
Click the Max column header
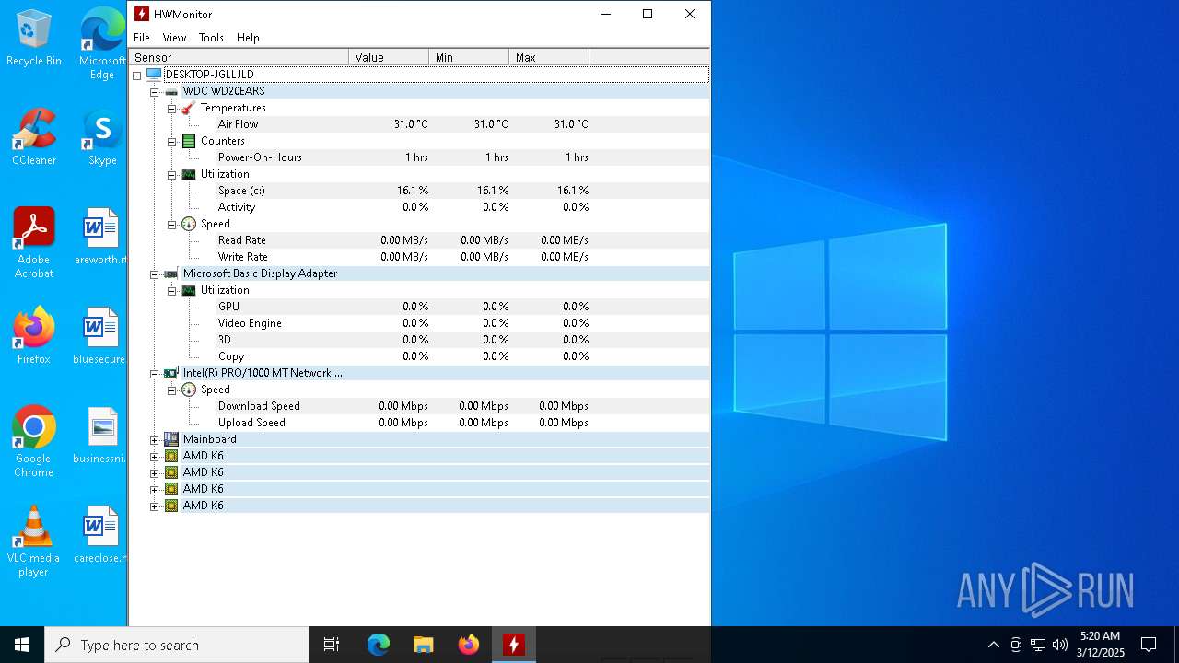tap(549, 57)
